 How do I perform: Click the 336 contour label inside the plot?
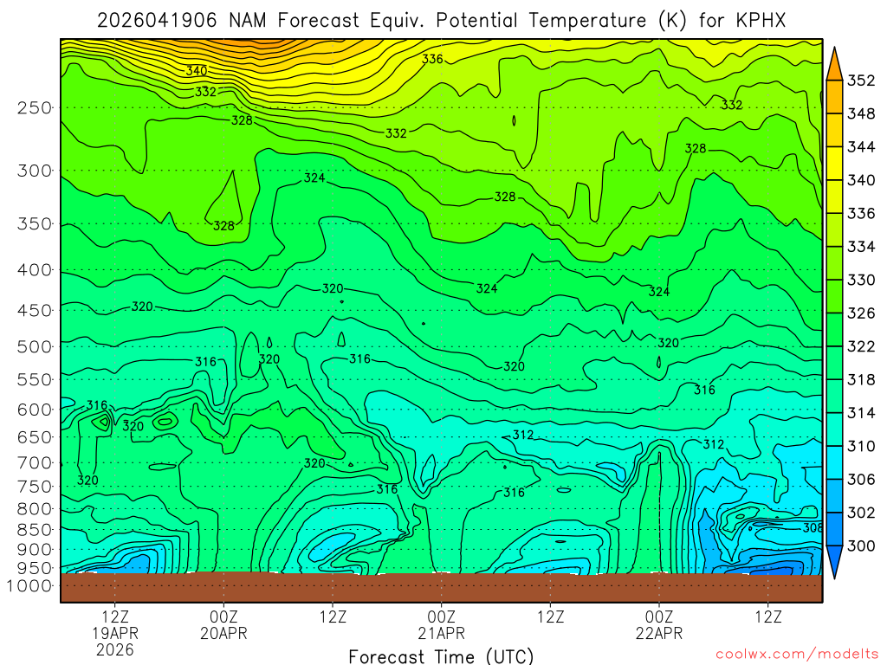[x=432, y=59]
